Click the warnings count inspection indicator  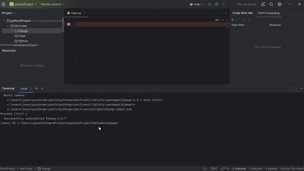coord(218,20)
